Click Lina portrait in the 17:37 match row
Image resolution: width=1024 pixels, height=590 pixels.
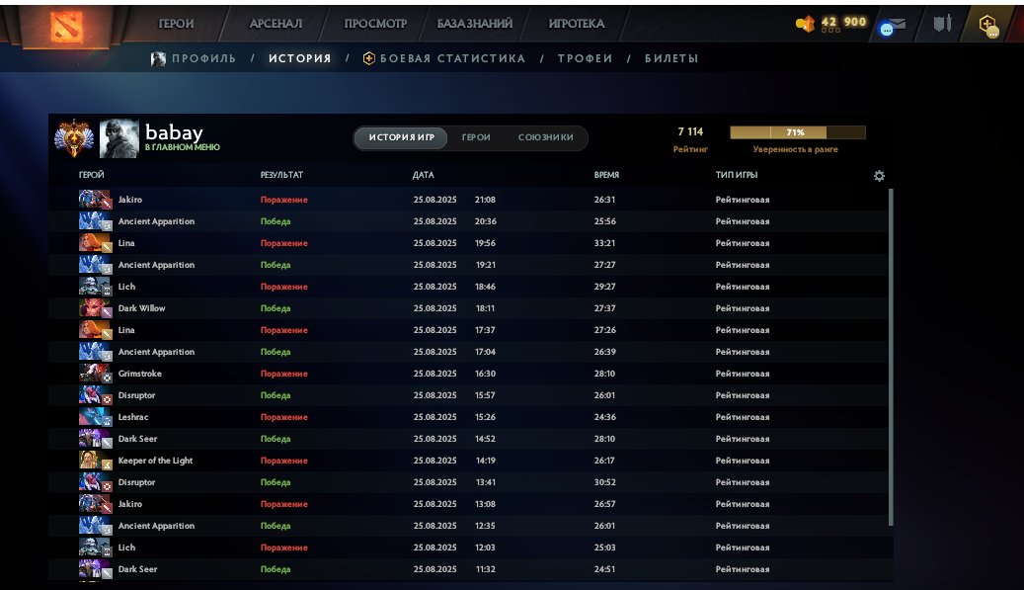96,330
